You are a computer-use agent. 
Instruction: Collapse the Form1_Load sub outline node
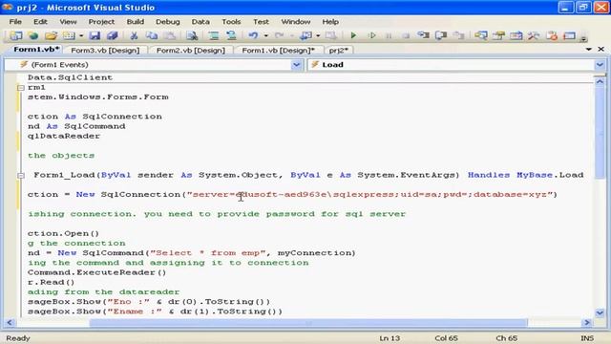click(x=21, y=176)
